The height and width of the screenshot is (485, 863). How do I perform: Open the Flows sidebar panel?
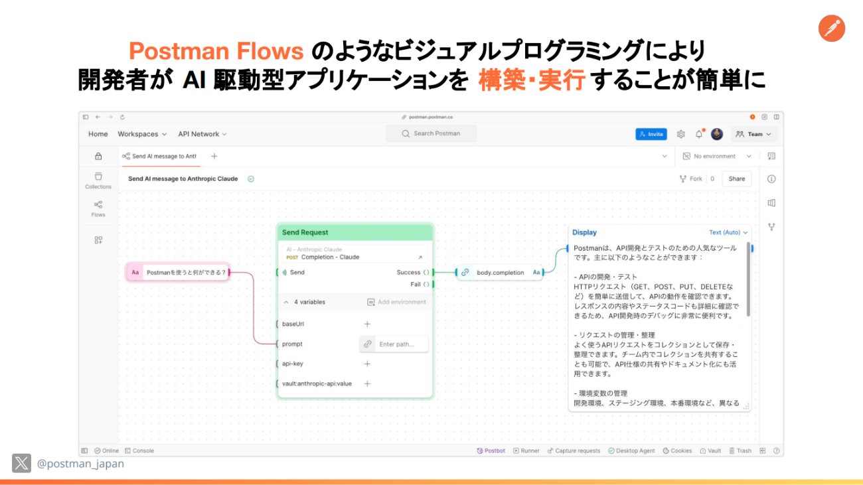point(98,208)
